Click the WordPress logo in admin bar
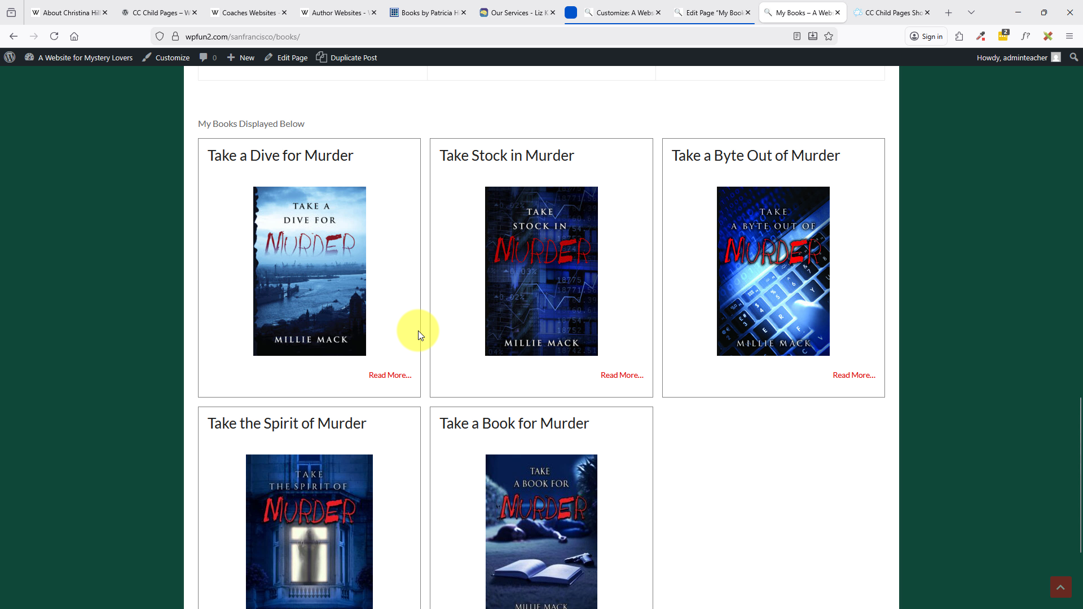The height and width of the screenshot is (609, 1083). coord(10,58)
